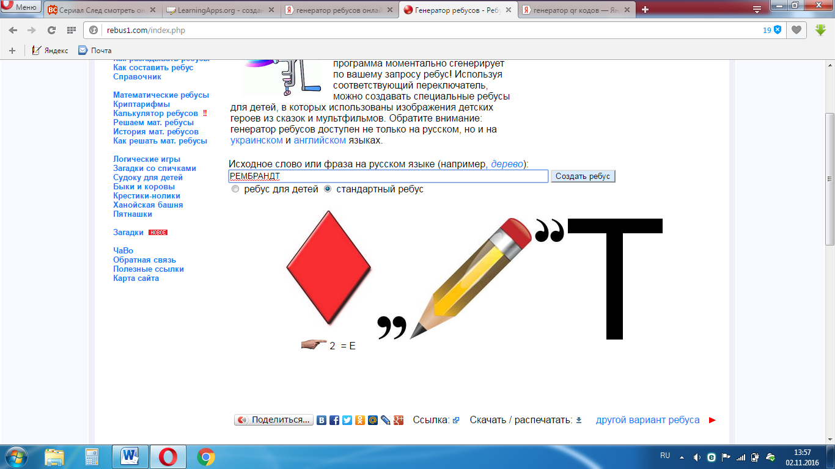The image size is (835, 469).
Task: Select the 'стандартный ребус' radio button
Action: point(328,189)
